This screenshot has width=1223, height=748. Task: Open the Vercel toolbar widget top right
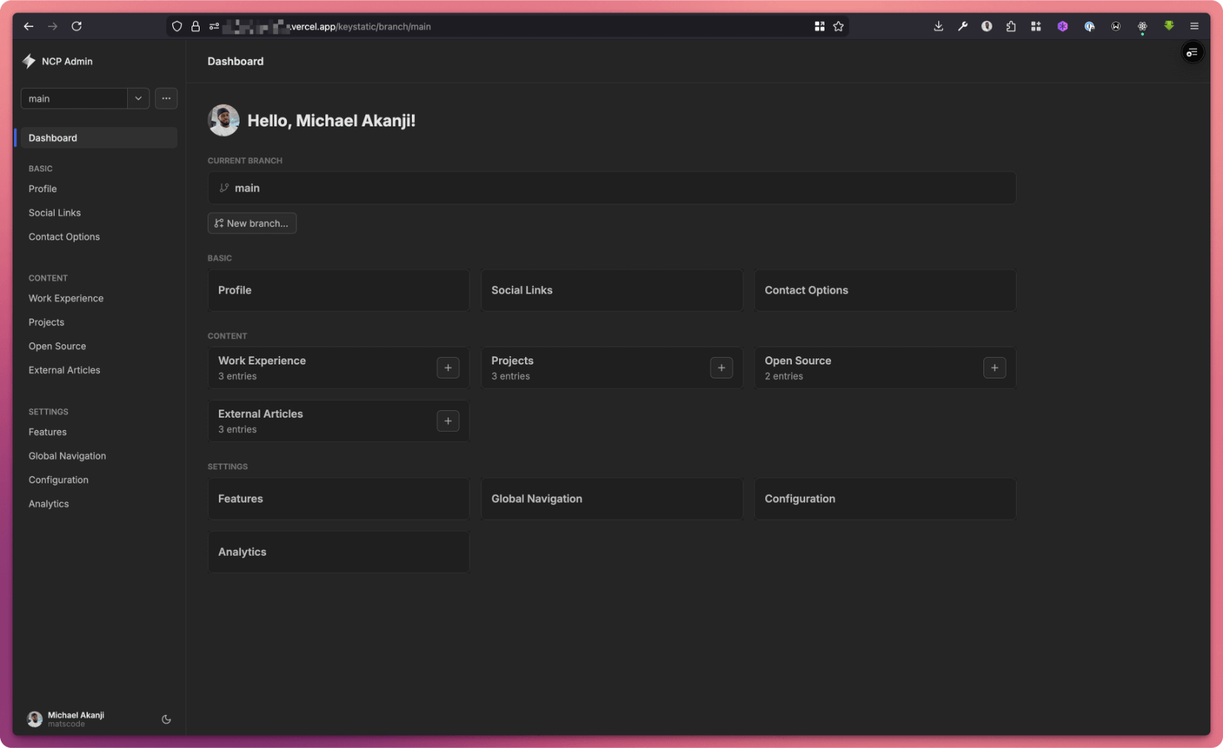(1191, 52)
